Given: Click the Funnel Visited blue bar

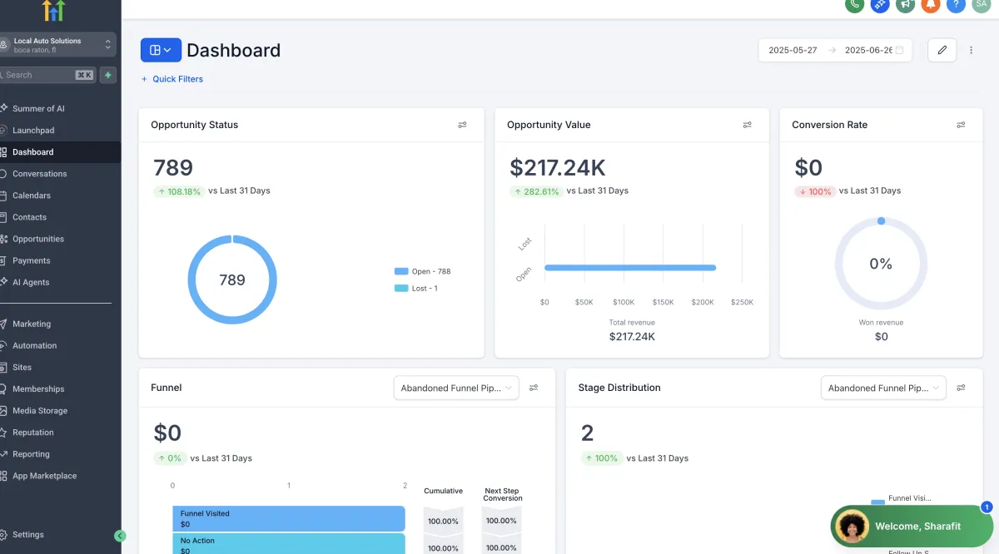Looking at the screenshot, I should tap(289, 518).
